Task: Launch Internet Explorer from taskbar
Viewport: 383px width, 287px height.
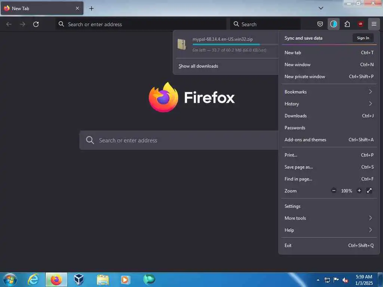Action: click(33, 280)
